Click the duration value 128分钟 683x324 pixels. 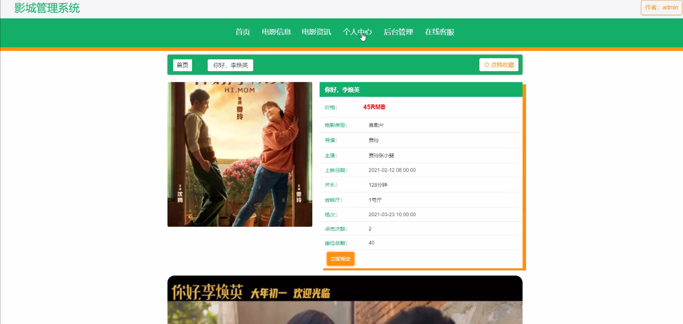(378, 185)
